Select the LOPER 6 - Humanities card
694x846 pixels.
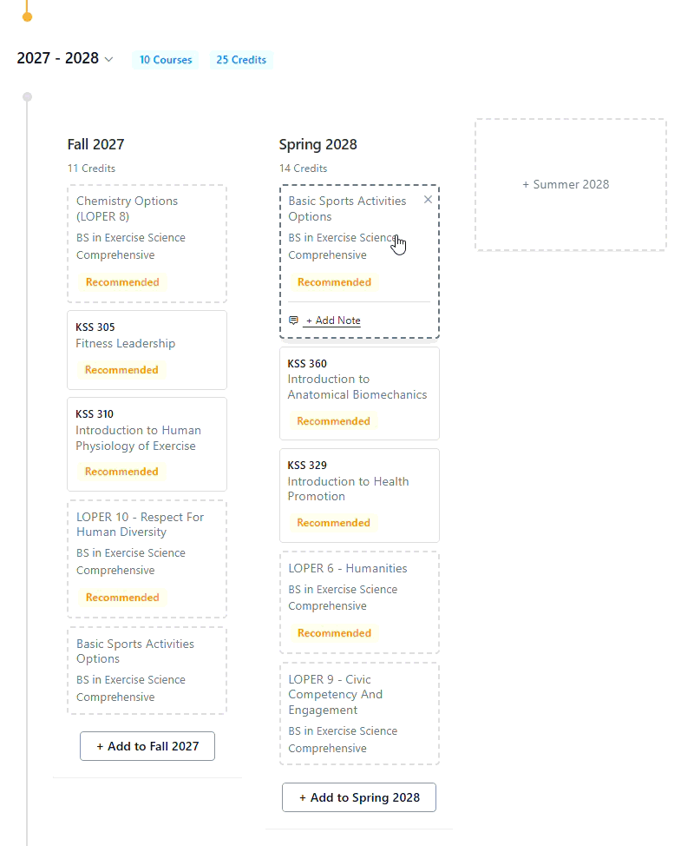pyautogui.click(x=359, y=602)
